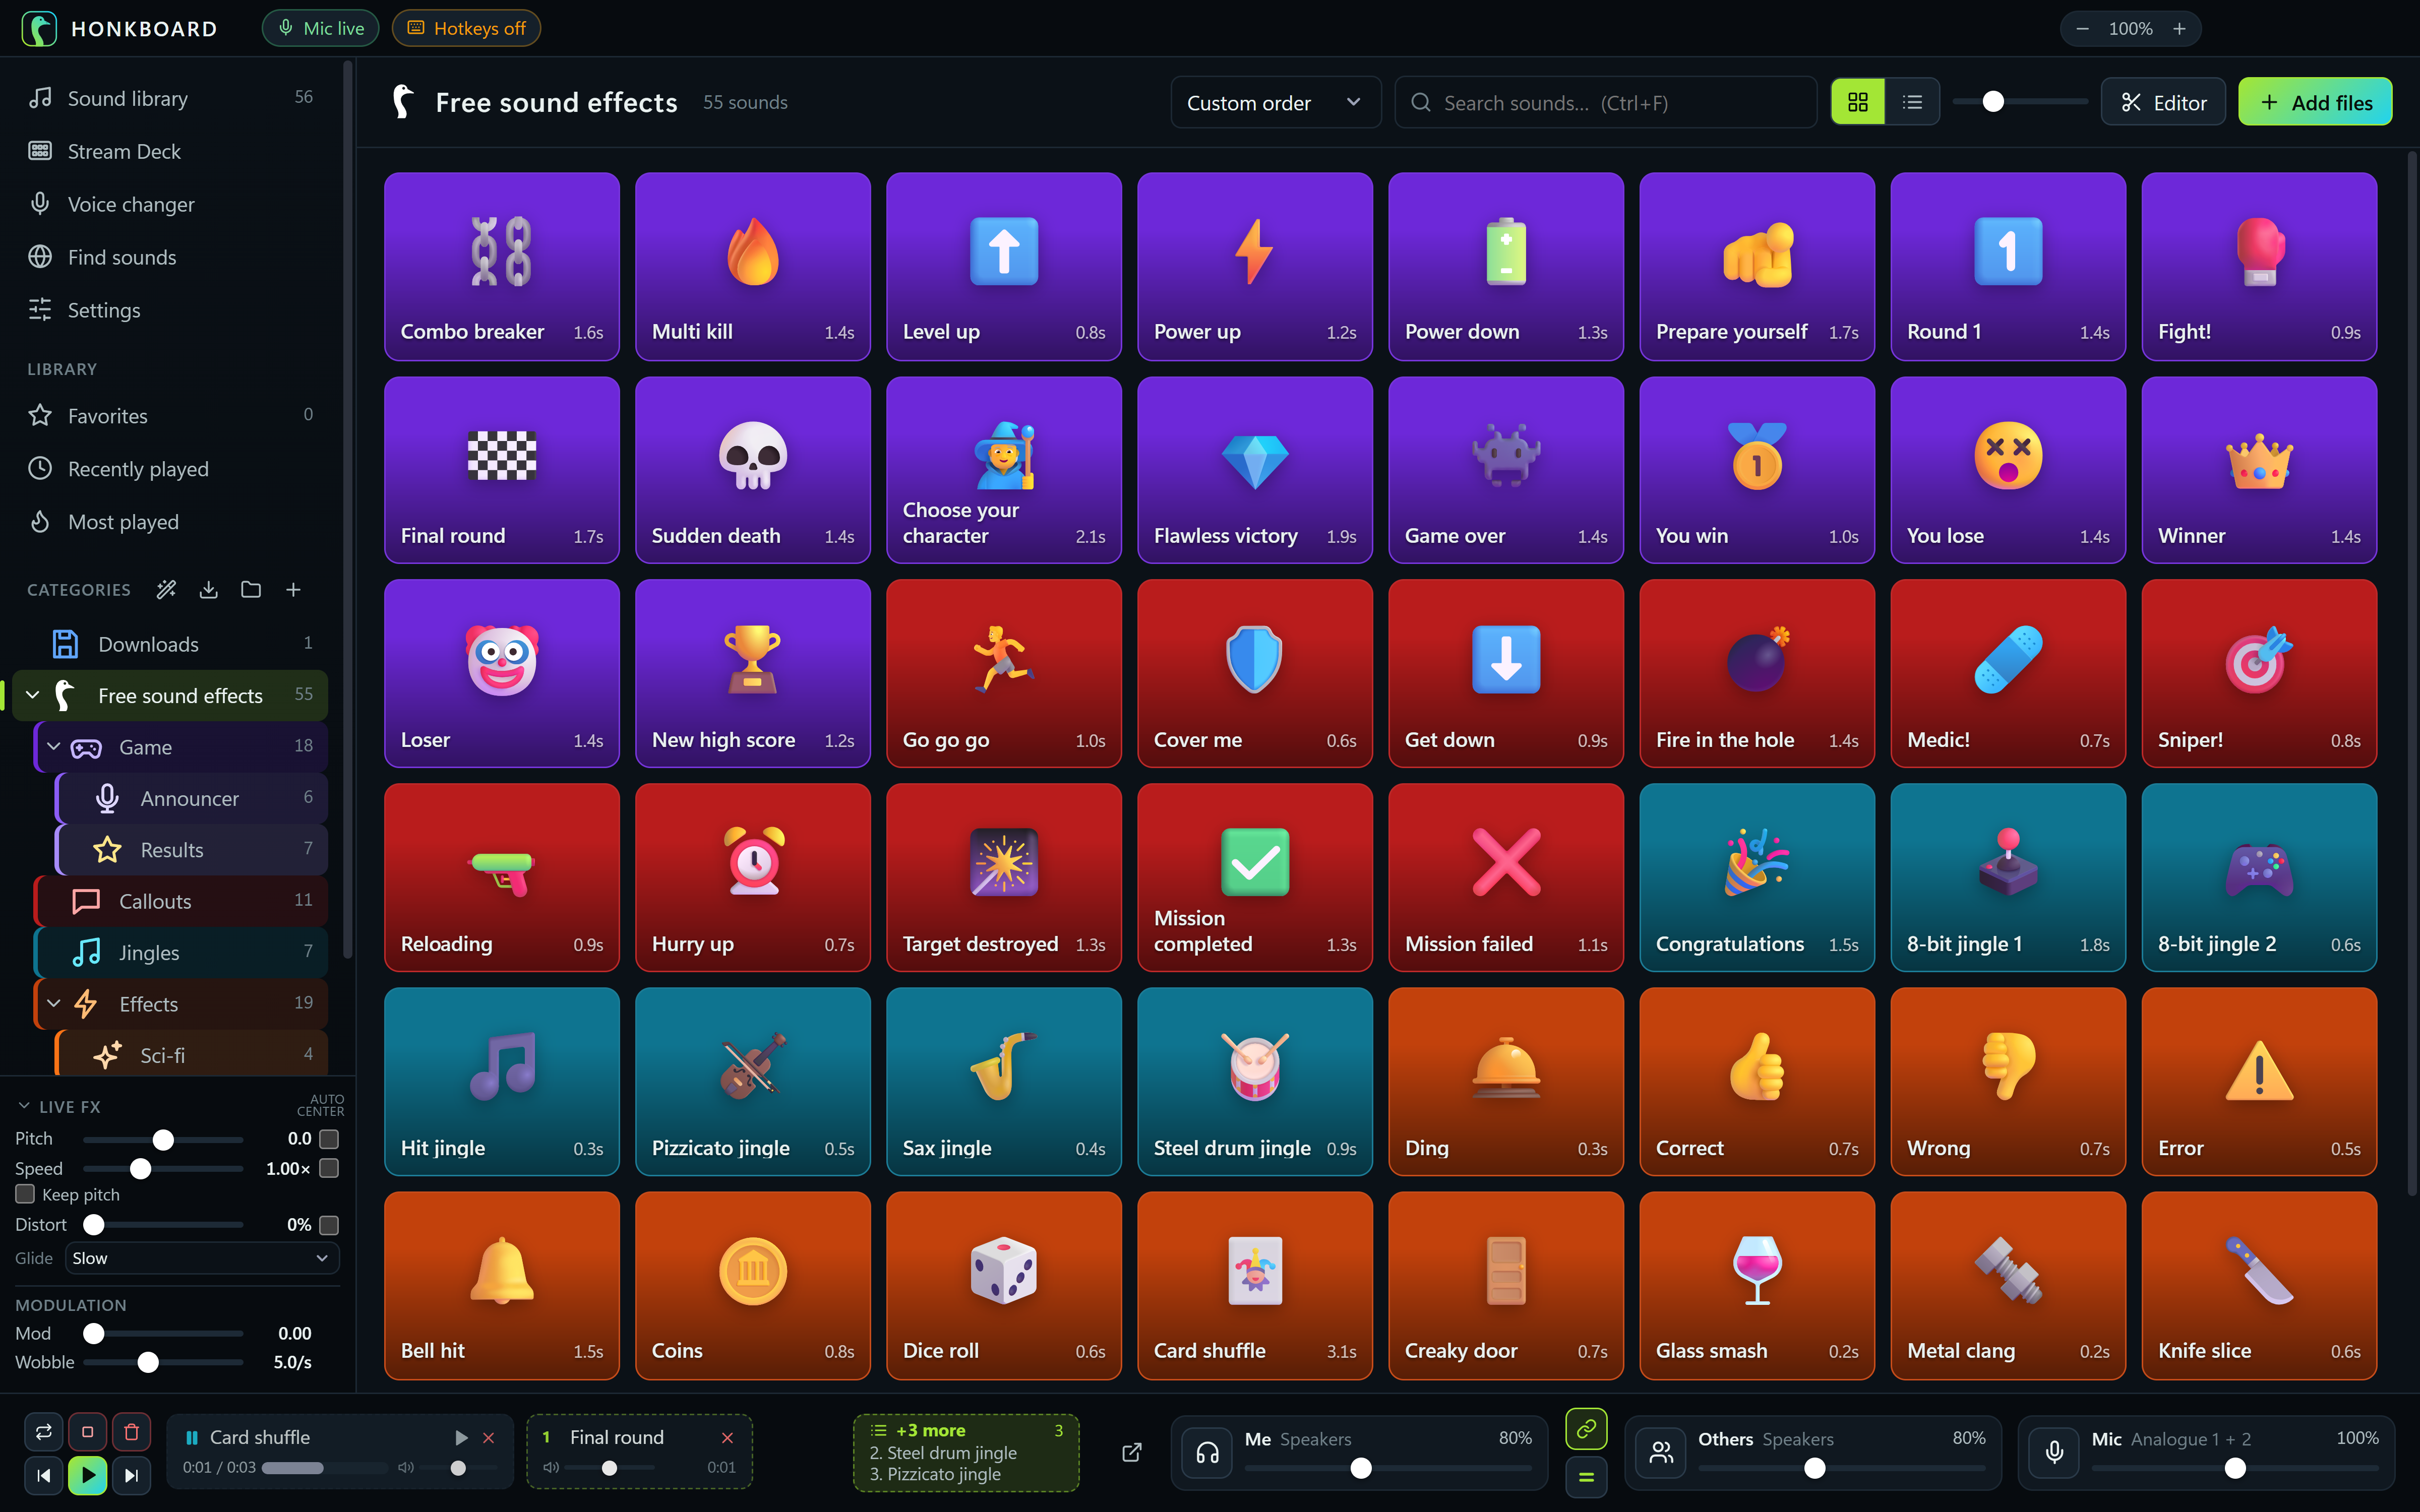Click the microphone icon for Mic Analogue input
The image size is (2420, 1512).
pyautogui.click(x=2054, y=1453)
